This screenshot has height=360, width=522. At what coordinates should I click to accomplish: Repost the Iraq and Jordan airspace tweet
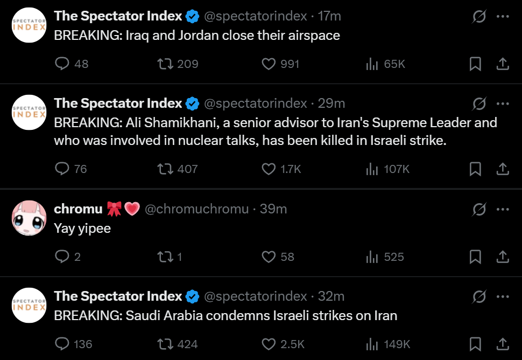coord(165,64)
